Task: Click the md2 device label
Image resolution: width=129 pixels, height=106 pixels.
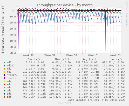Action: [9, 69]
